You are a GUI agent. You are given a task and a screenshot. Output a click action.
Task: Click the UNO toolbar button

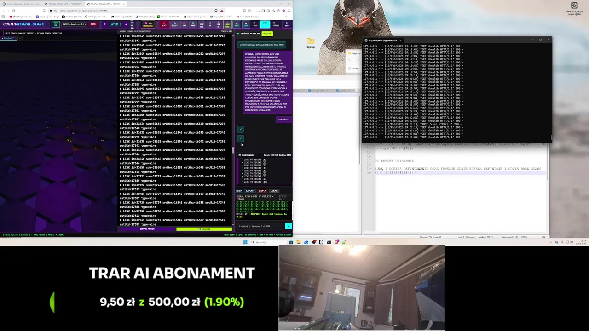click(184, 24)
